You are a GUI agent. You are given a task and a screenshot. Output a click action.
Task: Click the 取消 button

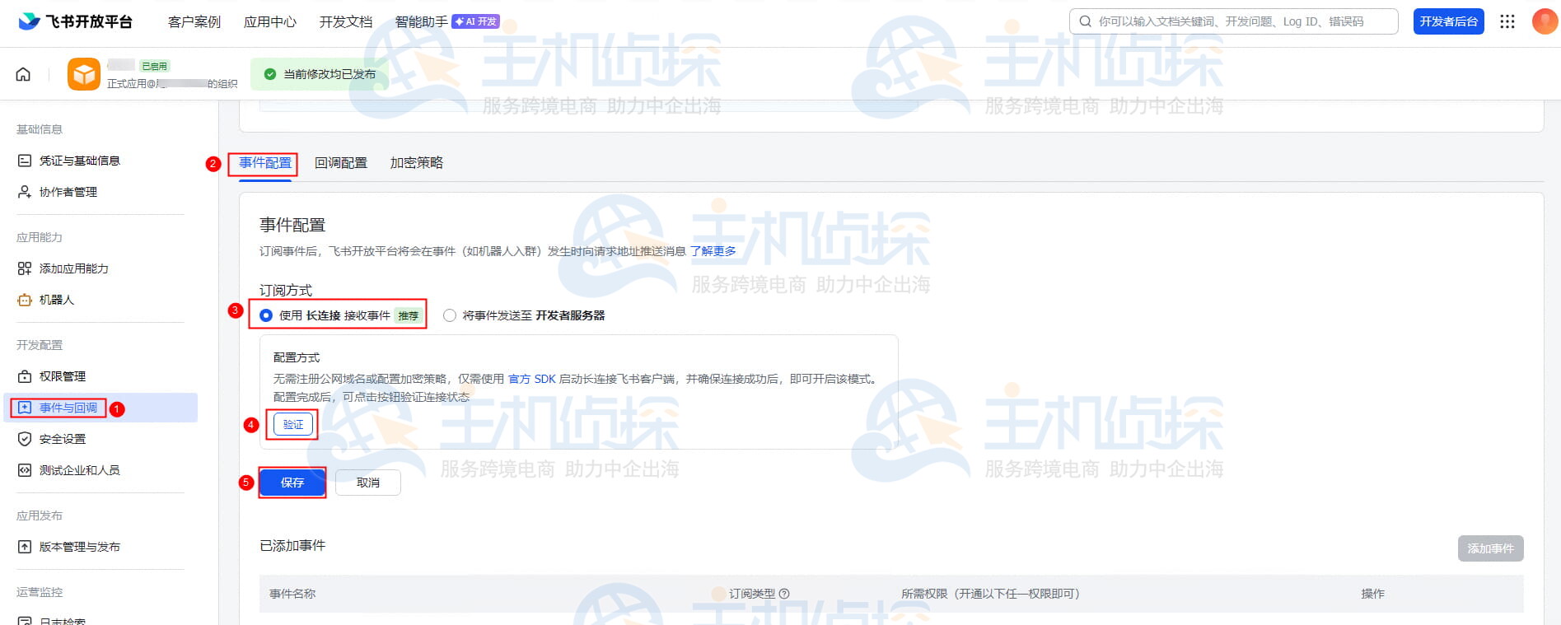[368, 483]
